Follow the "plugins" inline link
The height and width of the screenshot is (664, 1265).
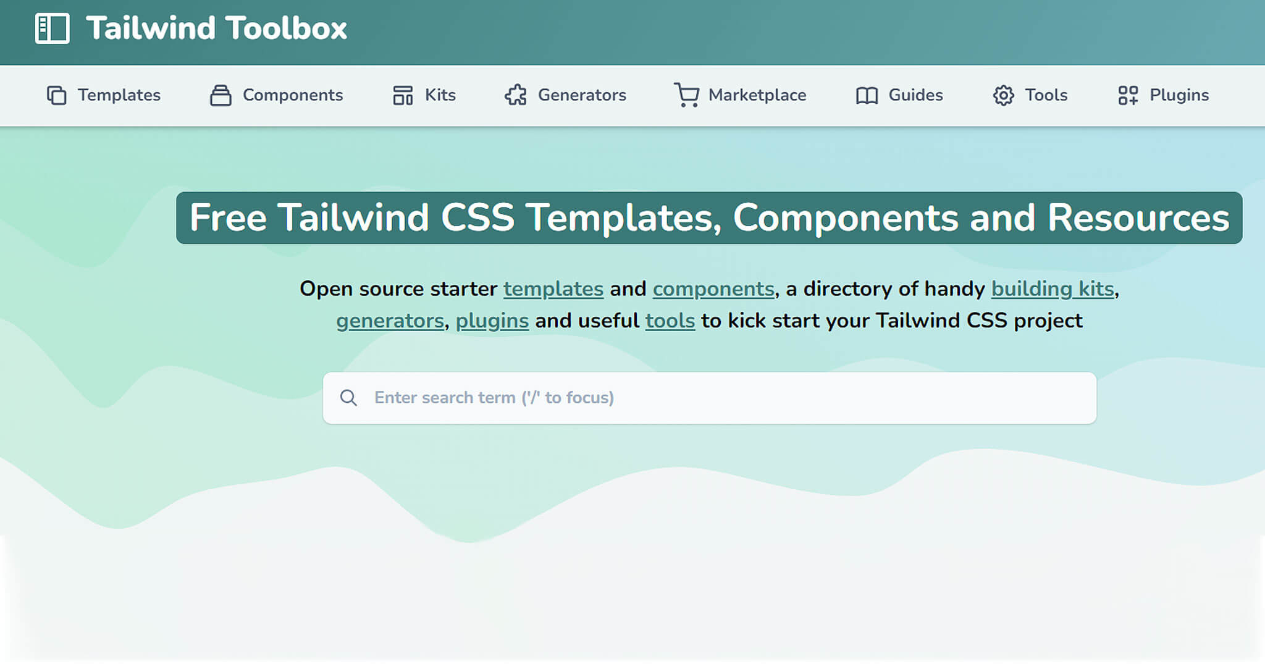(492, 321)
